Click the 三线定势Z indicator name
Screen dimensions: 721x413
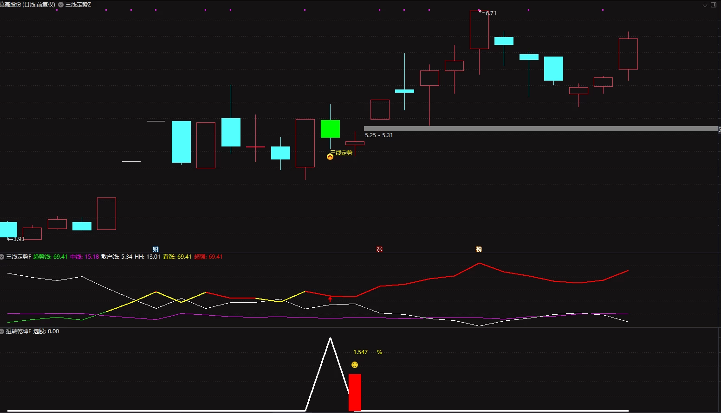78,5
